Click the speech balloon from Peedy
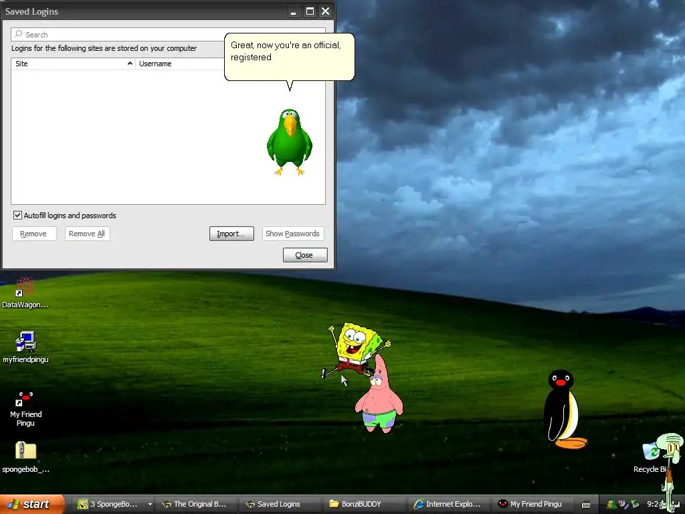Image resolution: width=685 pixels, height=514 pixels. point(289,58)
